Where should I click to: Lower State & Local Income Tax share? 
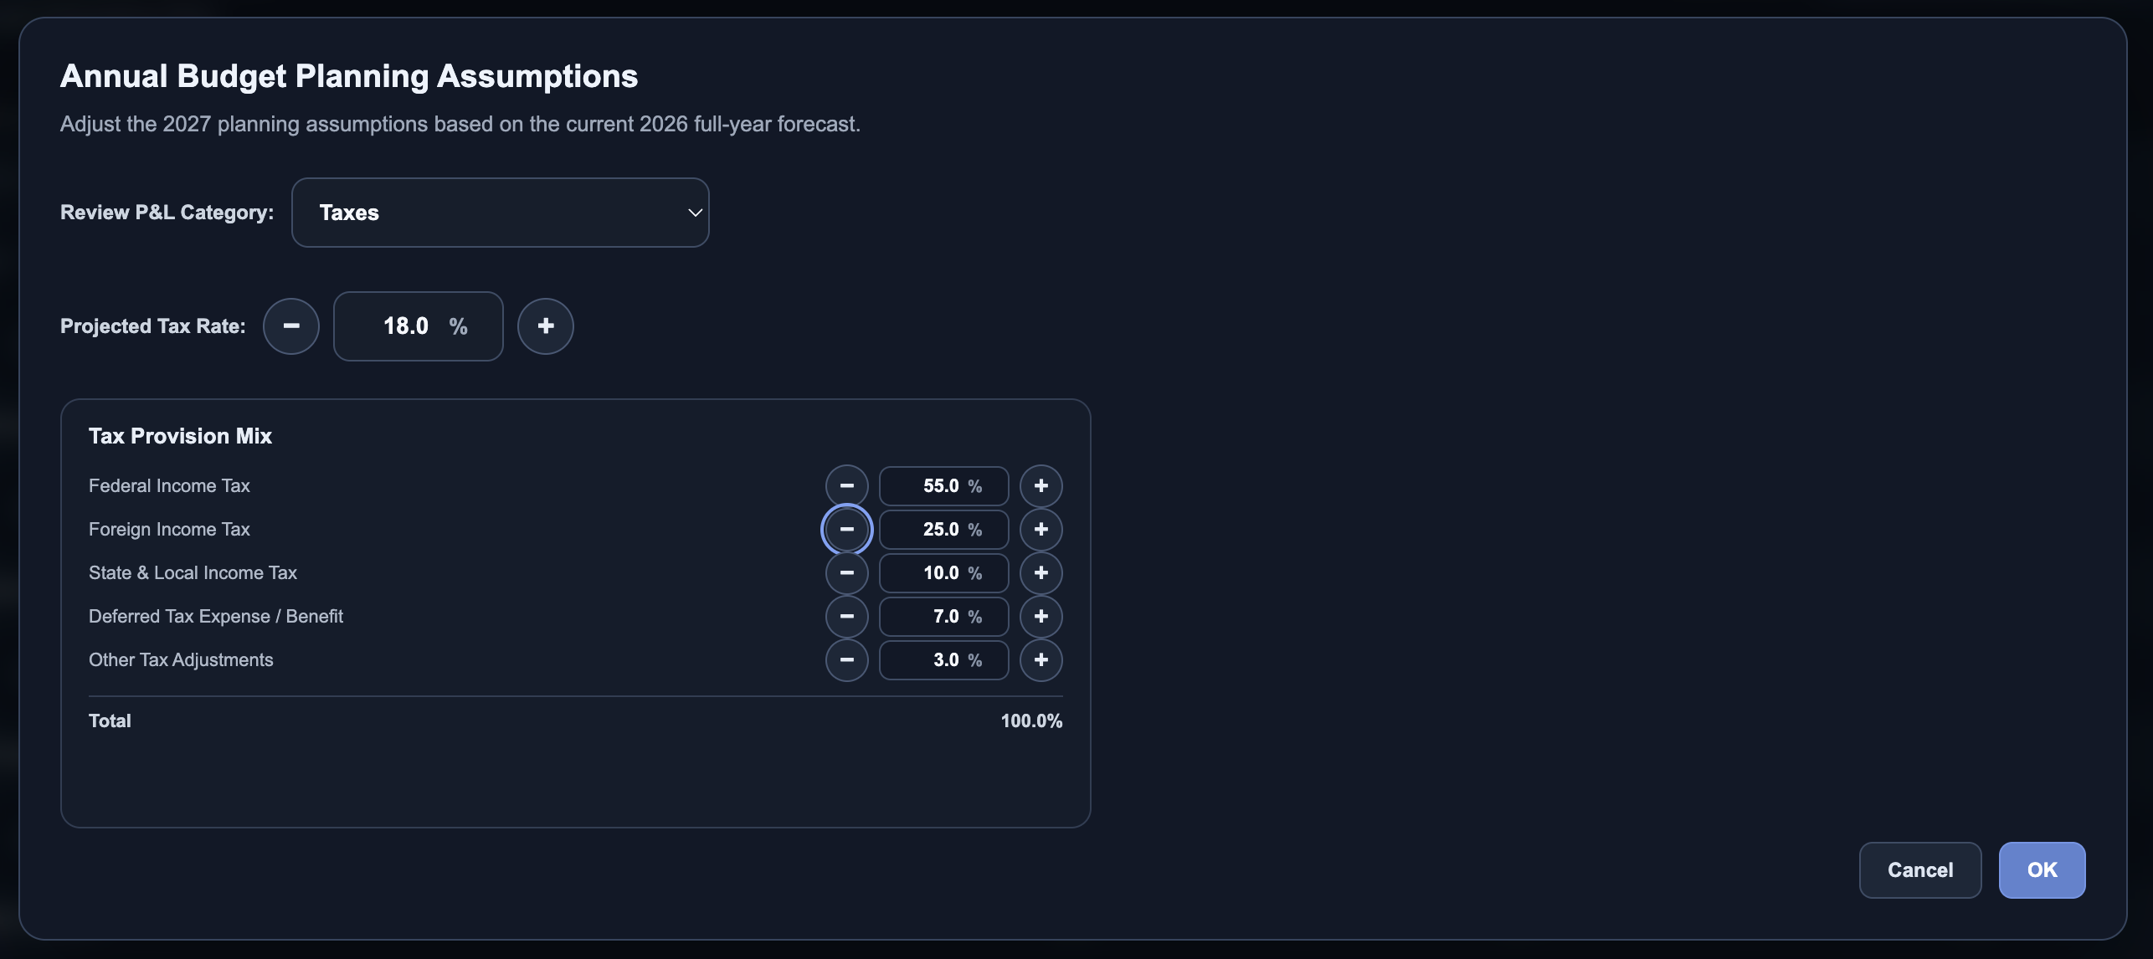[847, 573]
